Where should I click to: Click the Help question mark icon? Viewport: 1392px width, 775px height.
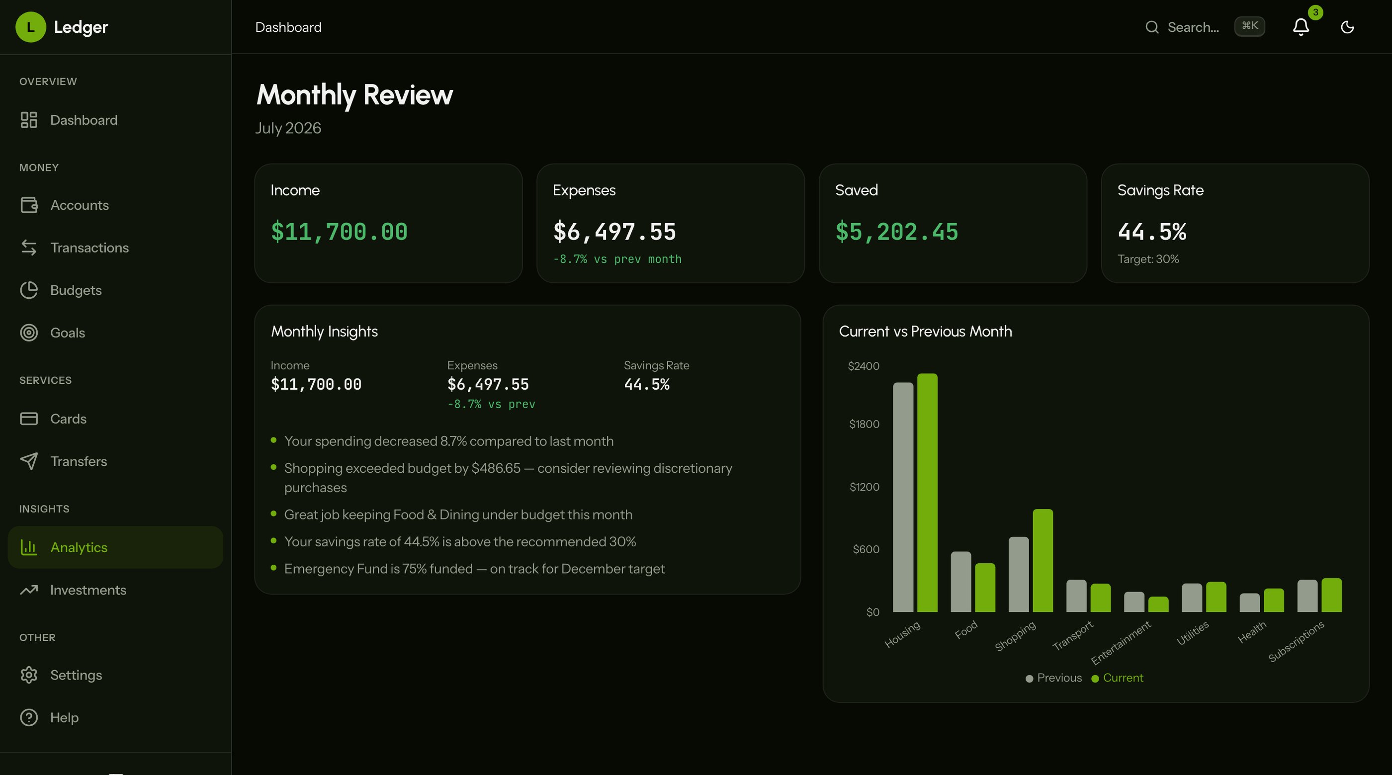[x=29, y=718]
